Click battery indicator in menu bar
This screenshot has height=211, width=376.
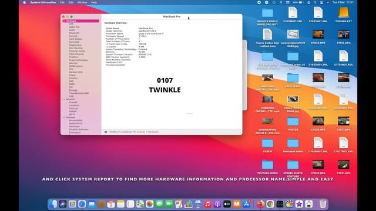pyautogui.click(x=298, y=2)
